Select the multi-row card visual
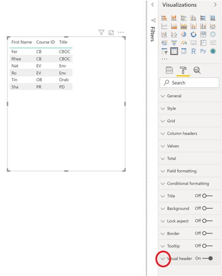The image size is (222, 276). [203, 43]
